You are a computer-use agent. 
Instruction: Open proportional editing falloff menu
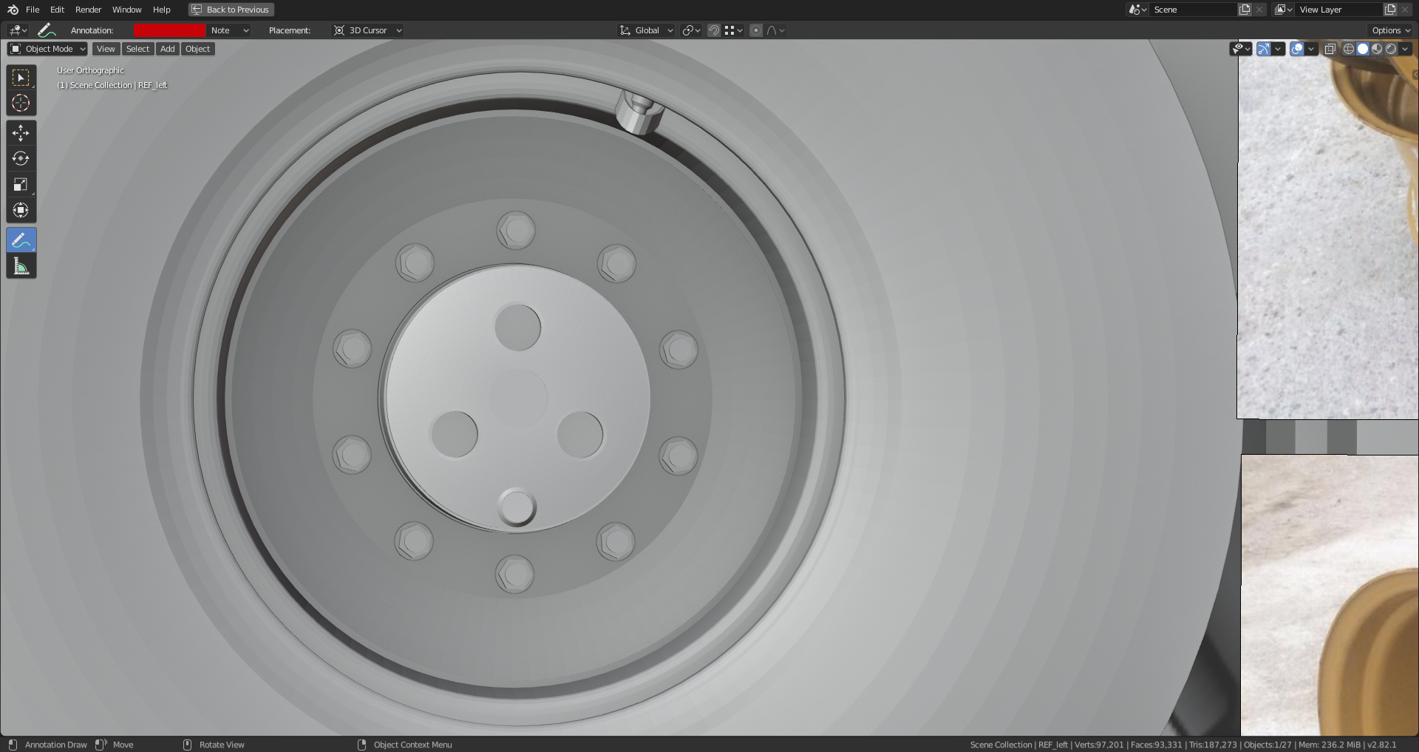pos(776,30)
